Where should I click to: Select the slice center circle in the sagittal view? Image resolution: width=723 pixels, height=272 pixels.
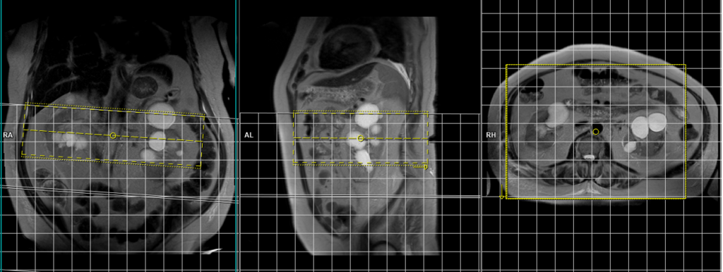(x=361, y=139)
